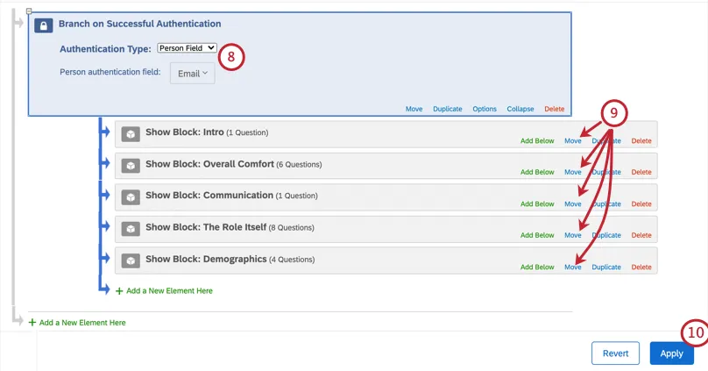Delete the Show Block: Demographics element
This screenshot has height=371, width=708.
tap(641, 268)
